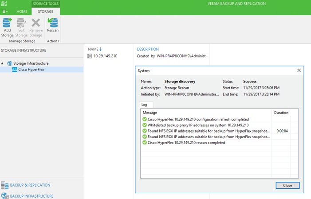311x199 pixels.
Task: Click the Veeam application logo icon
Action: click(4, 4)
